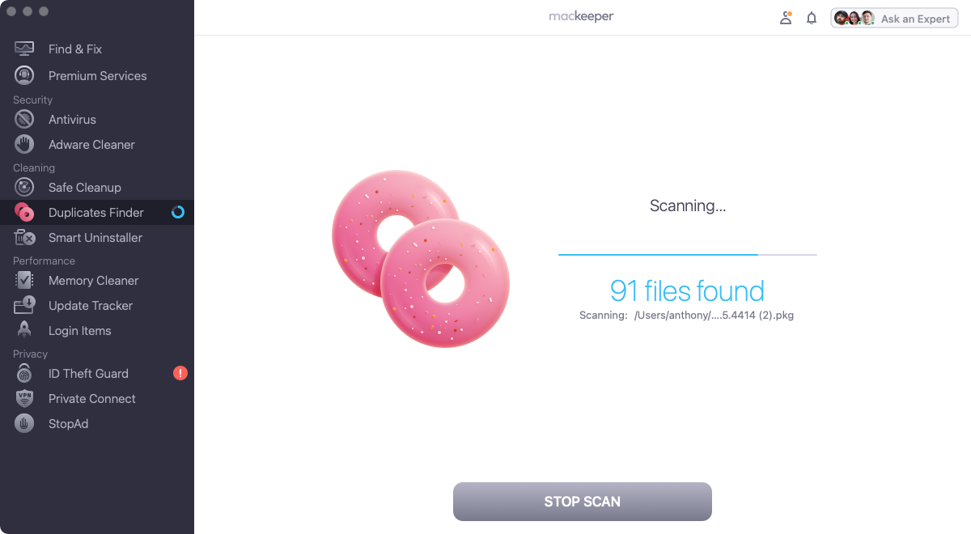Open the notifications bell icon
Viewport: 971px width, 534px height.
812,18
